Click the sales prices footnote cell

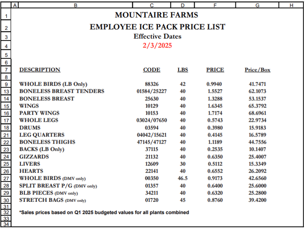104,212
